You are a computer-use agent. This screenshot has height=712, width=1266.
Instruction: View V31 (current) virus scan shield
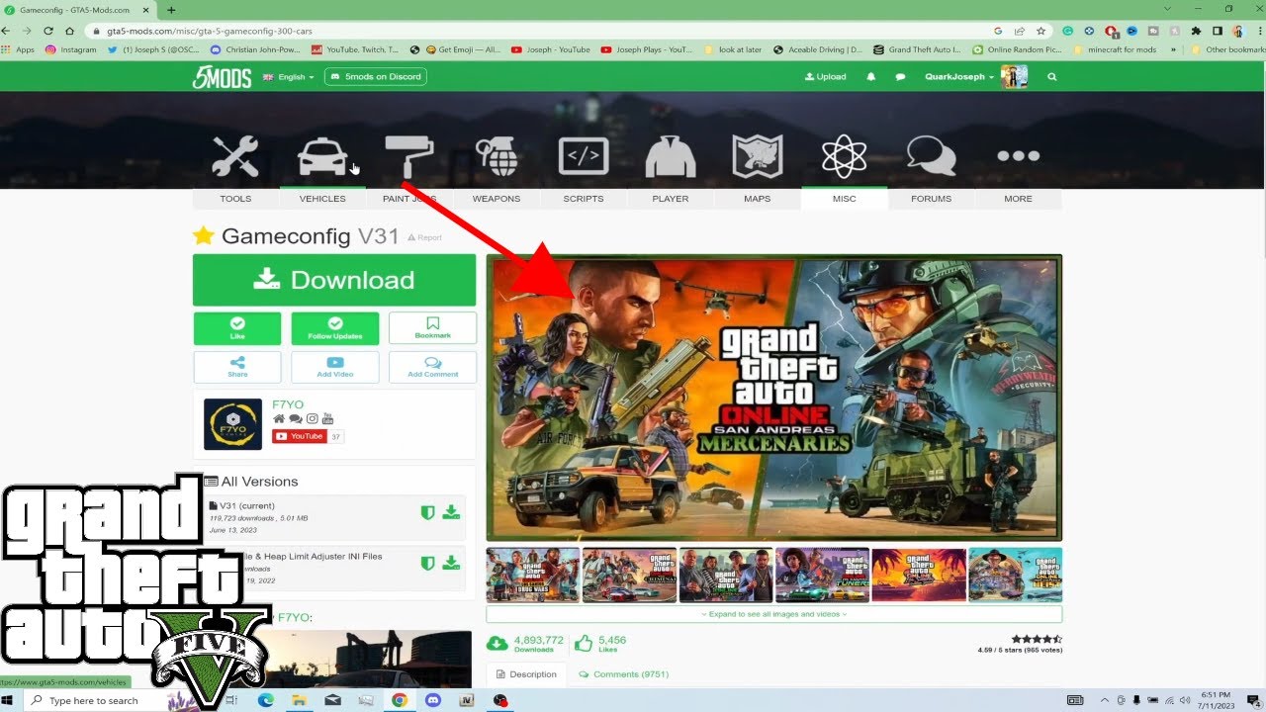pos(428,512)
